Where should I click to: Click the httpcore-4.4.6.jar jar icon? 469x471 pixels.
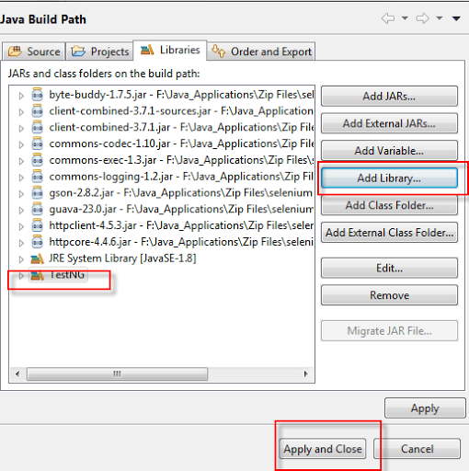pyautogui.click(x=38, y=242)
